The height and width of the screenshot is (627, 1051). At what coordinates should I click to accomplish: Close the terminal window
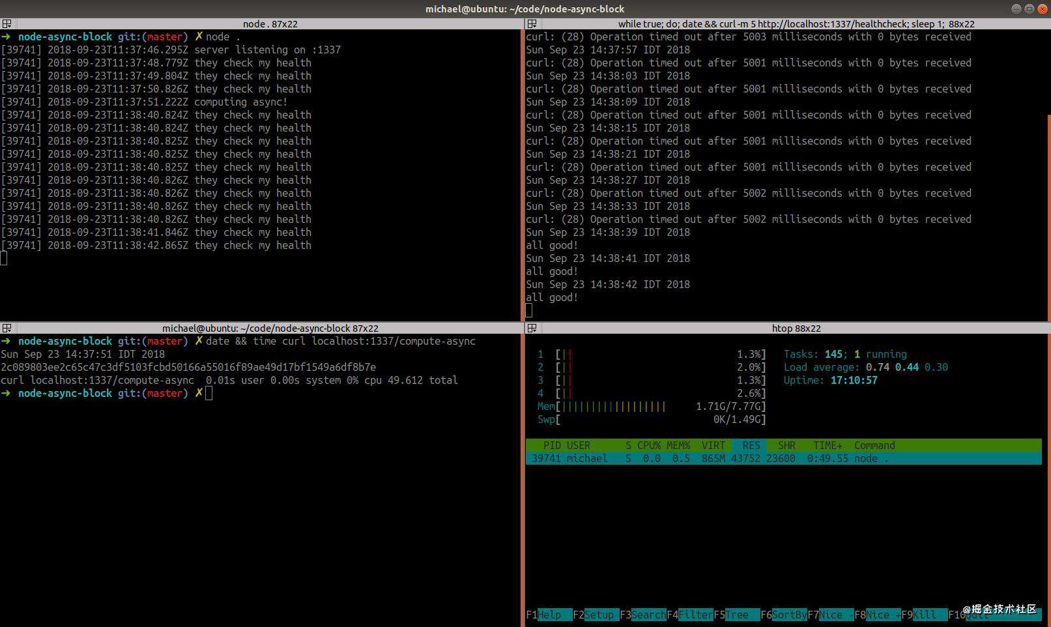1042,8
